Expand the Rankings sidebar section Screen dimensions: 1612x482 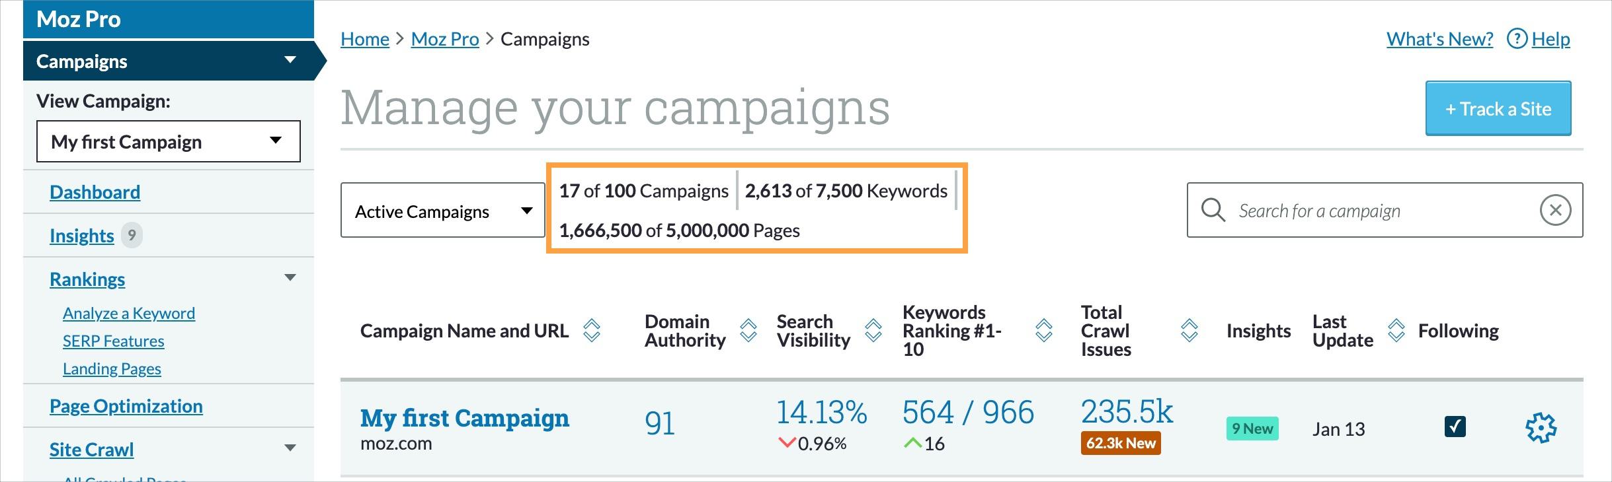290,278
